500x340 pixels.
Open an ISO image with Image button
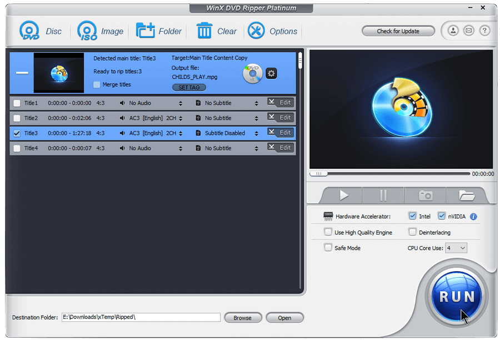pyautogui.click(x=100, y=31)
